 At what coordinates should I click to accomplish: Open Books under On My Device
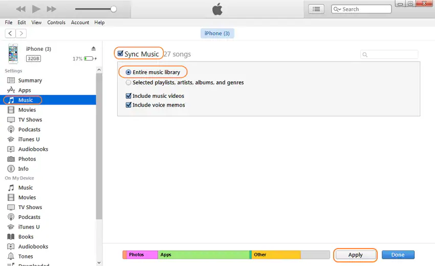point(48,237)
